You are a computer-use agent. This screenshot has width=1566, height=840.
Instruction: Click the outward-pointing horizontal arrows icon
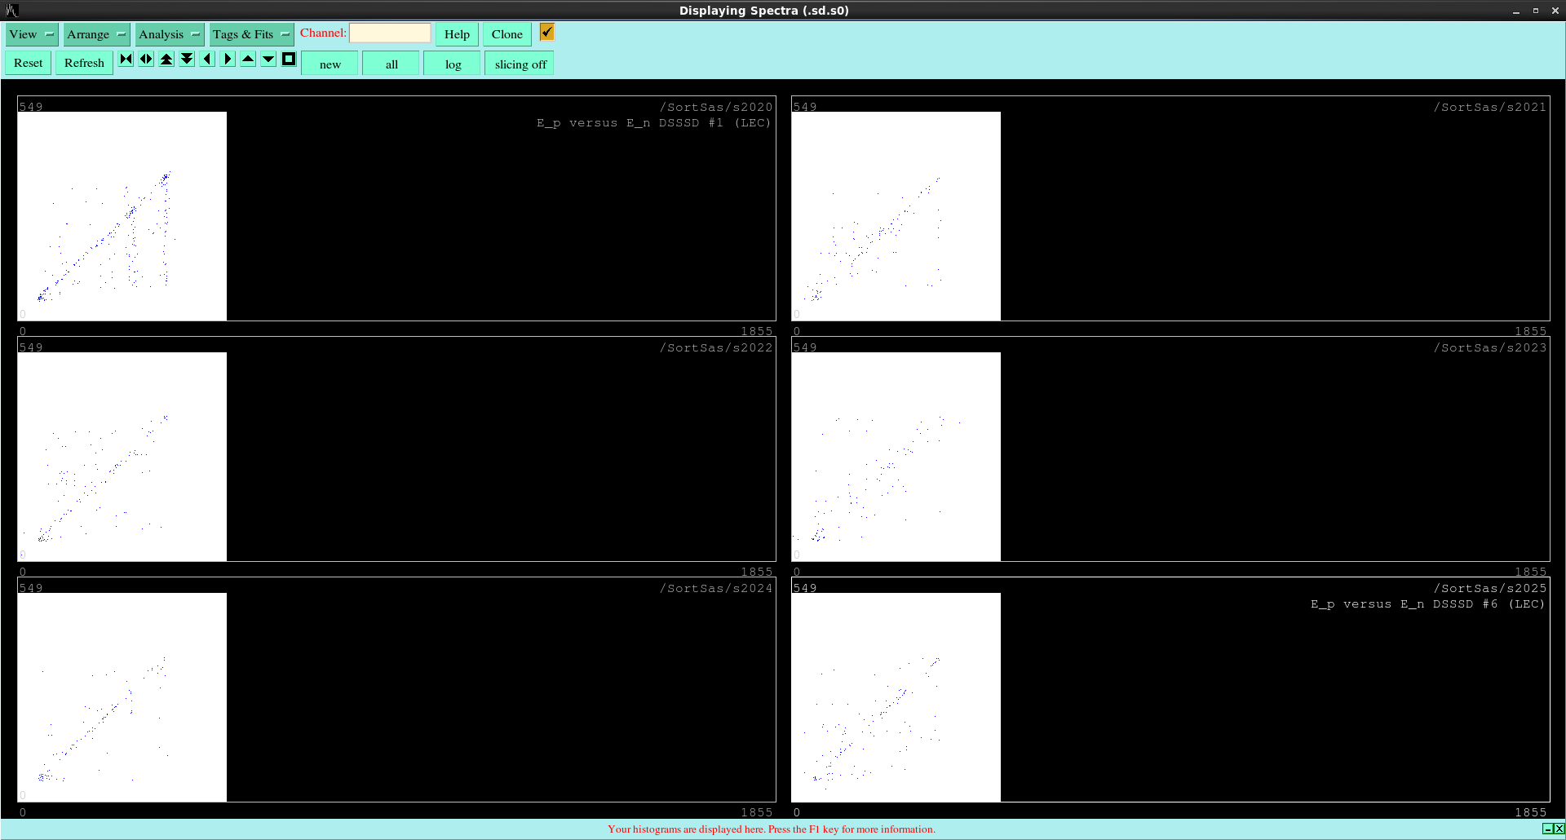(x=146, y=59)
